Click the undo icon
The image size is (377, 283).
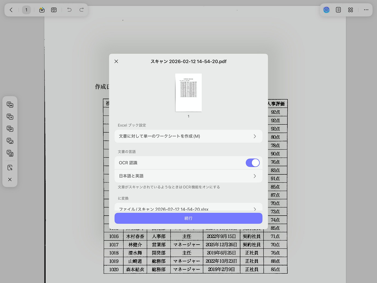(69, 10)
